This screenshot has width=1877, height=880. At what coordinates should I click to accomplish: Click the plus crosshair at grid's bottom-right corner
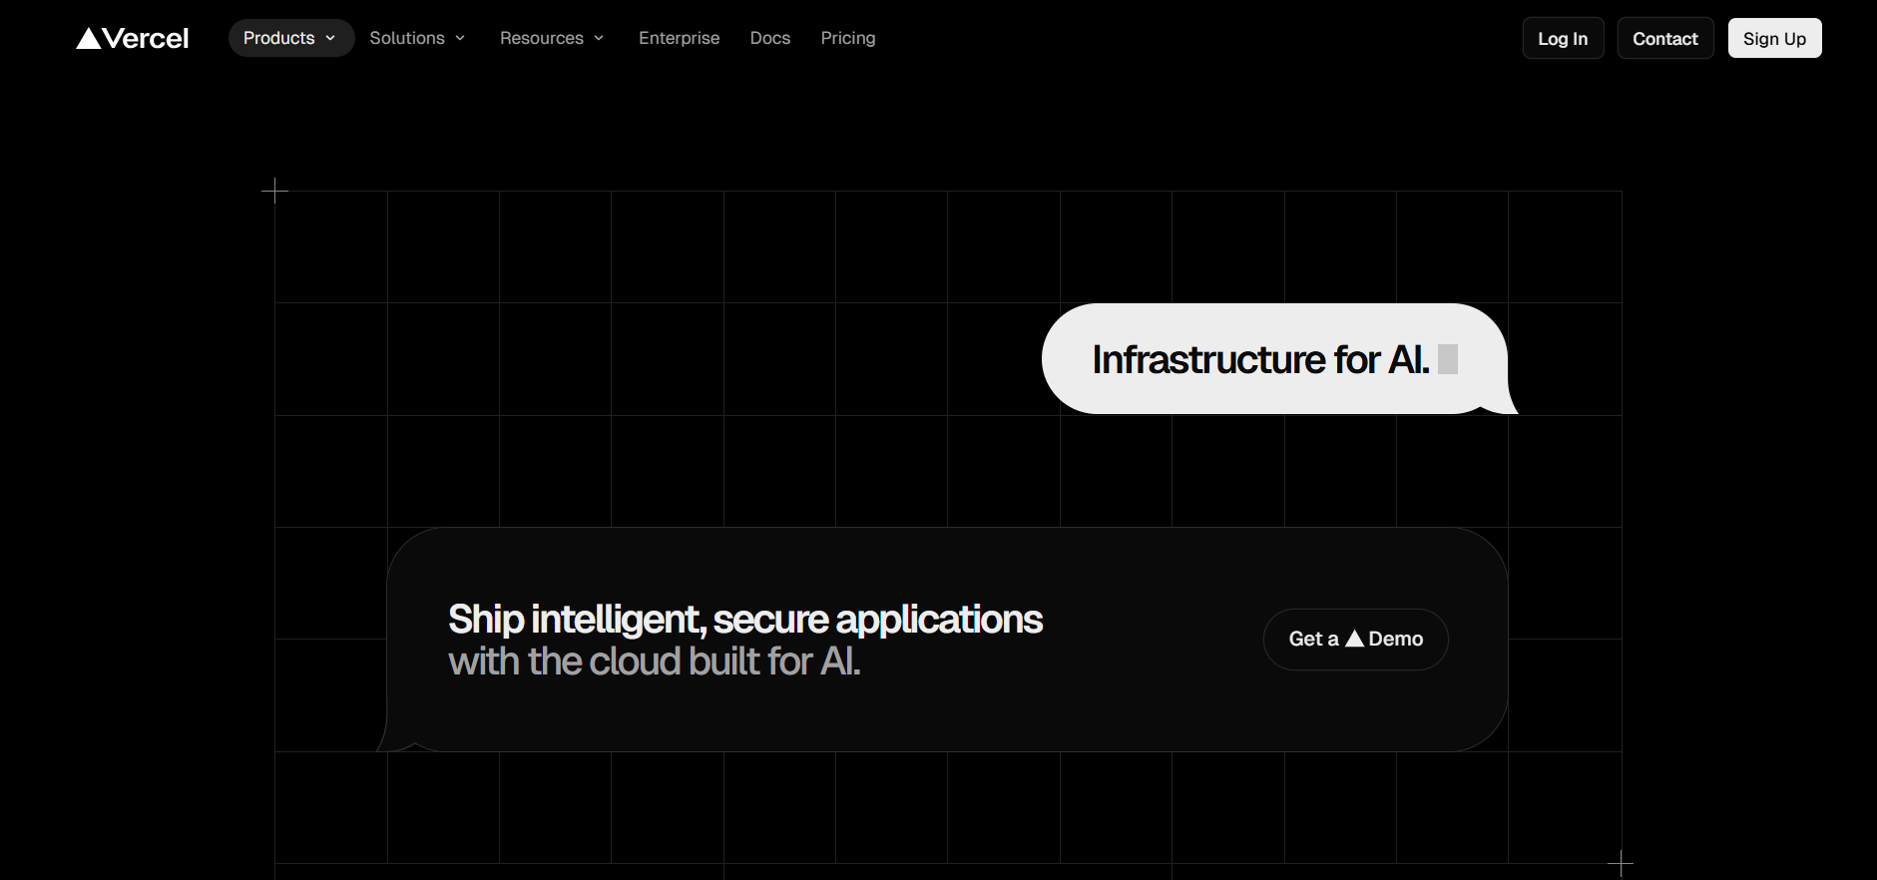coord(1621,862)
